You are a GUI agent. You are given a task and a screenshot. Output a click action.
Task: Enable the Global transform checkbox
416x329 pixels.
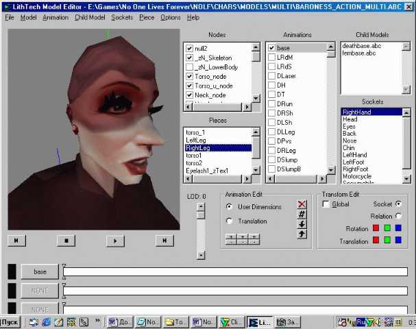pos(326,204)
